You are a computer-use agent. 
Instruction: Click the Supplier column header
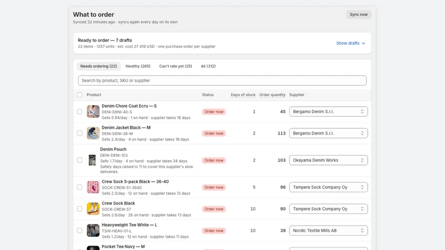coord(296,94)
